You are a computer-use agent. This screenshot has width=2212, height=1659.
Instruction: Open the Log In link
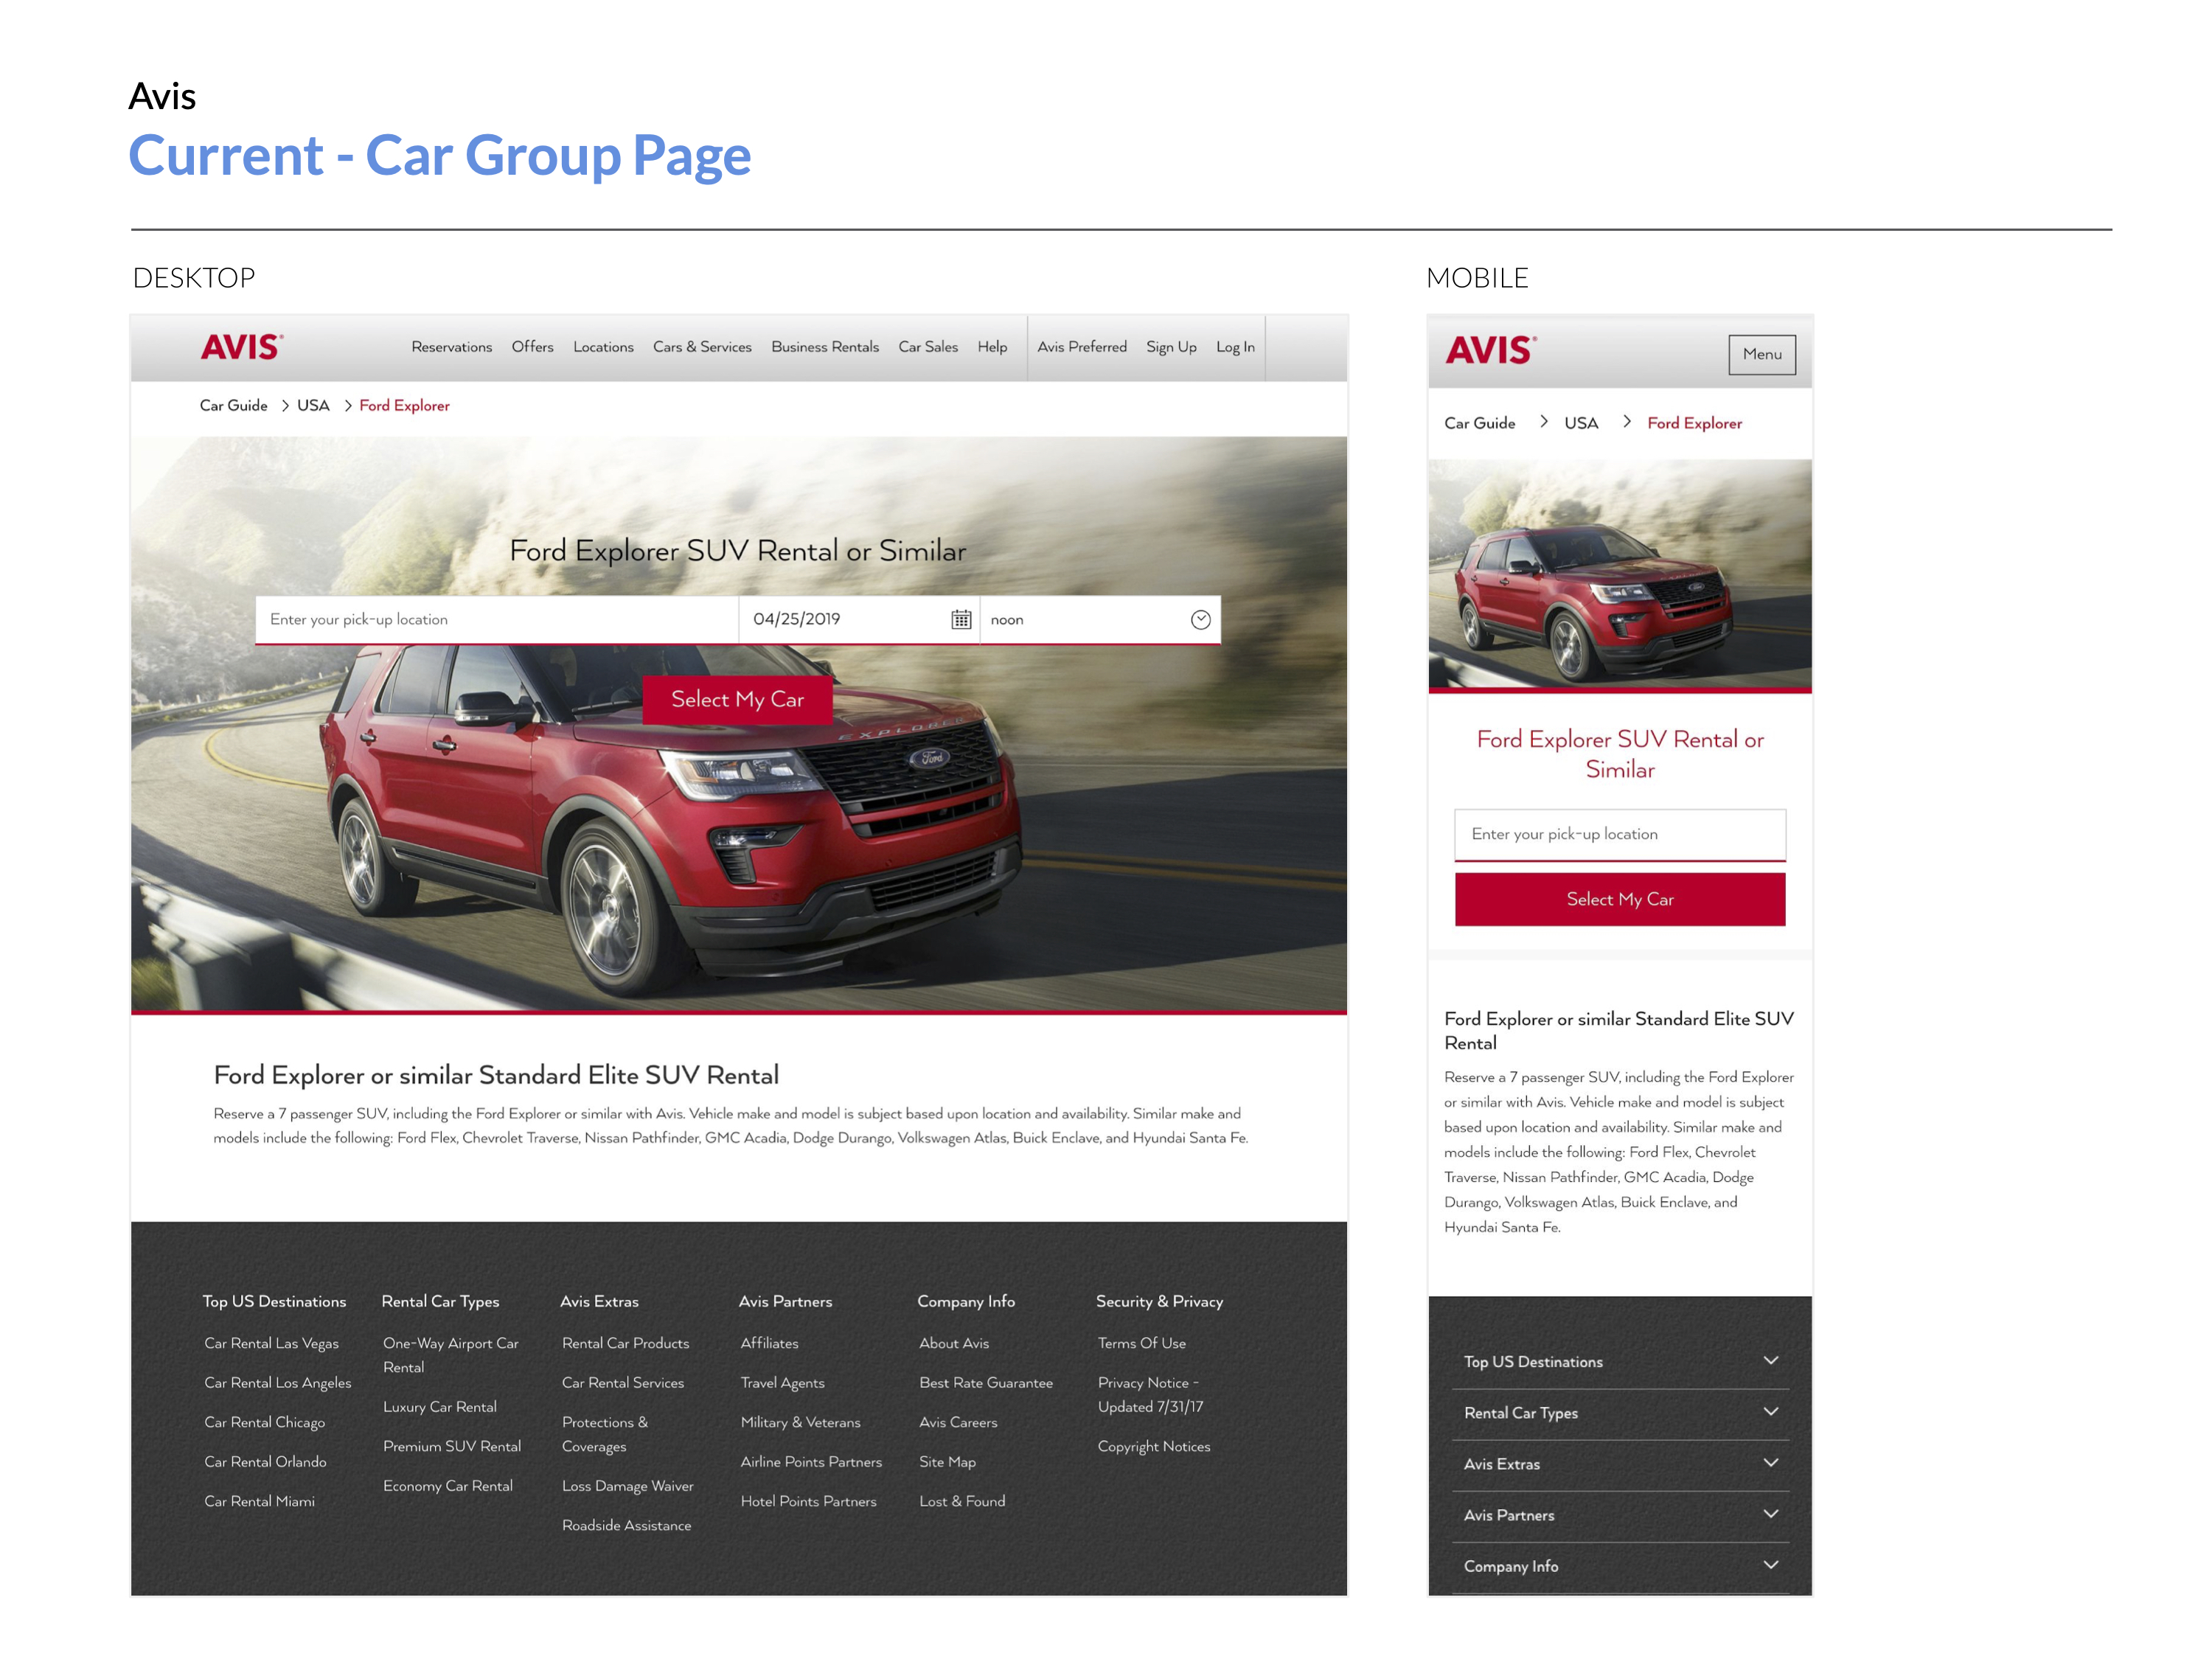[1234, 347]
